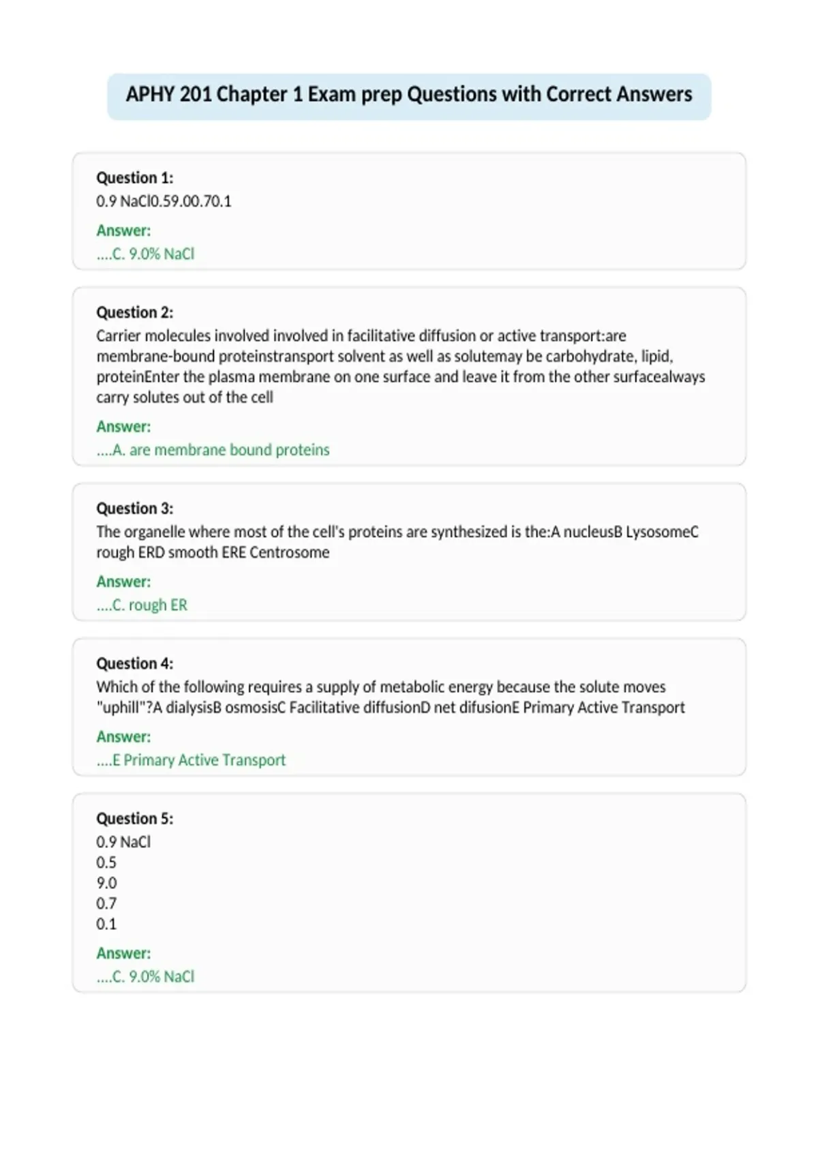The image size is (818, 1159).
Task: Click answer 'A. are membrane bound proteins'
Action: (x=213, y=450)
